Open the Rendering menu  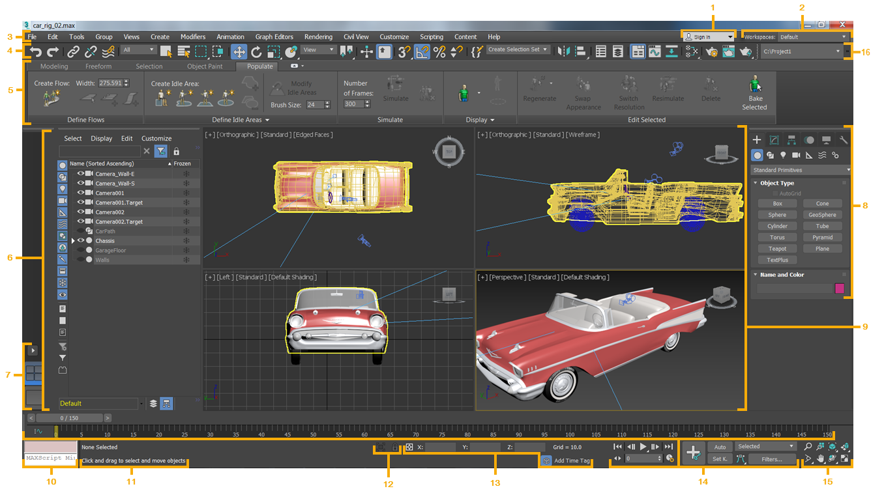coord(319,36)
